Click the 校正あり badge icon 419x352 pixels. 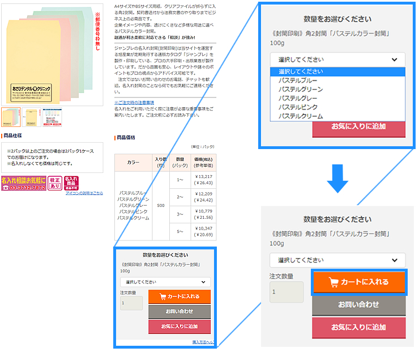pos(55,183)
